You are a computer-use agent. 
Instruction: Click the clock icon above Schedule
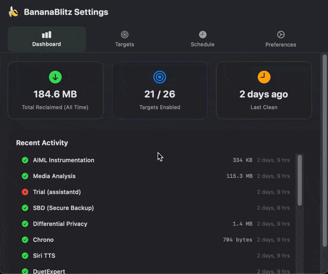(x=203, y=35)
